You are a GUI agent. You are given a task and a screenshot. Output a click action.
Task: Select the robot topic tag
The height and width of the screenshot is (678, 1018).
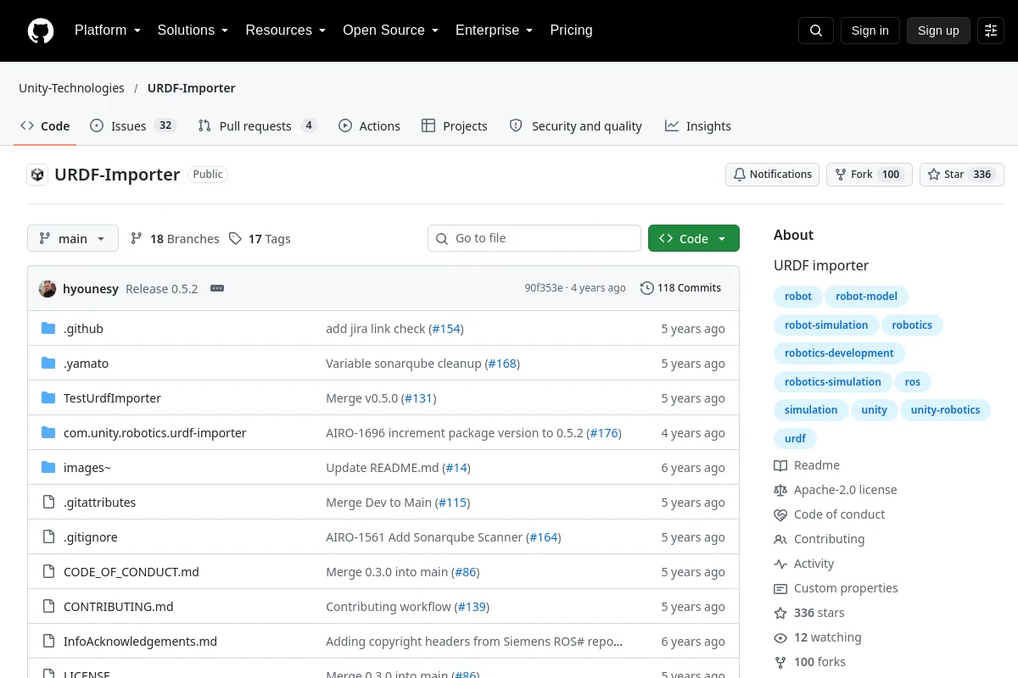tap(798, 297)
